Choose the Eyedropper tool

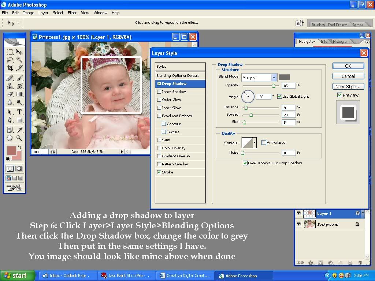pos(19,130)
